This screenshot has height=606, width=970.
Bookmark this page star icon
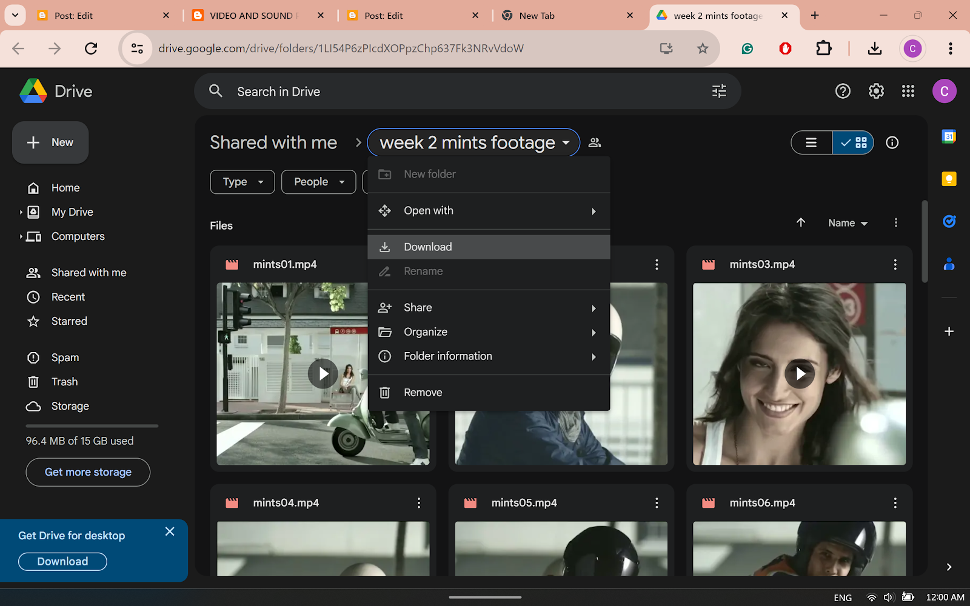click(x=702, y=48)
